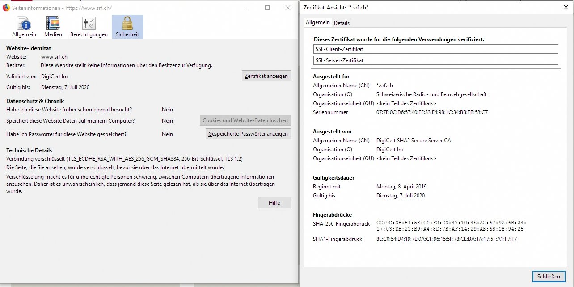Switch to the Details tab of certificate
The image size is (574, 287).
click(342, 23)
